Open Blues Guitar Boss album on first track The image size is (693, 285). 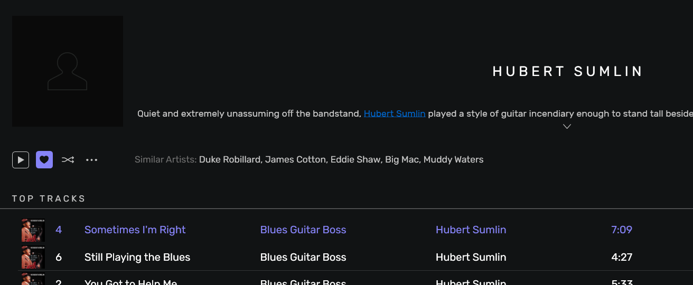303,230
